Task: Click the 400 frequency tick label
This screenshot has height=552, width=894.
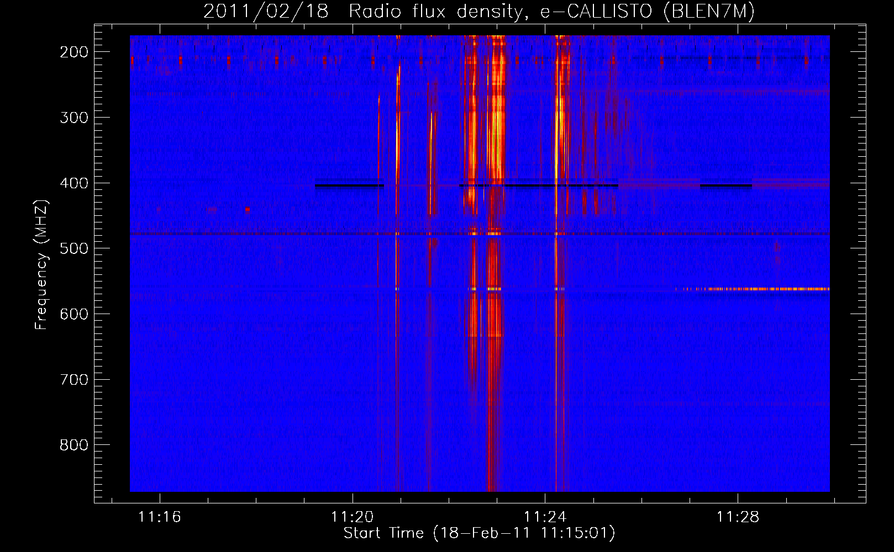Action: click(74, 183)
